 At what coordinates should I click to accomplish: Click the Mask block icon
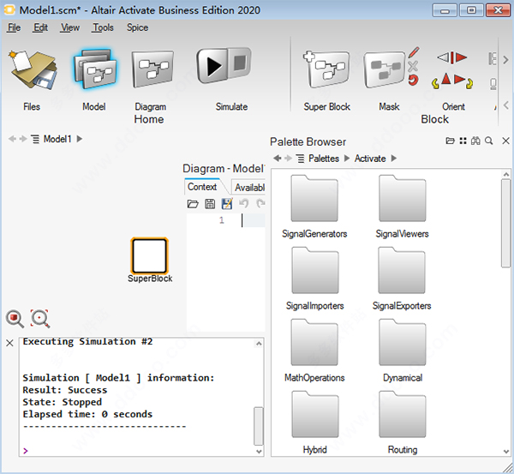point(384,69)
